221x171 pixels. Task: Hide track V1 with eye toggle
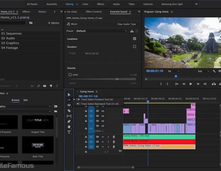point(103,126)
